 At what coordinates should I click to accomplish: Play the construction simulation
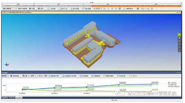108,9
